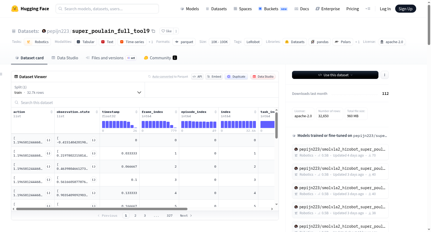Expand action cell JSON in timestamp 0.1 row

[x=48, y=180]
